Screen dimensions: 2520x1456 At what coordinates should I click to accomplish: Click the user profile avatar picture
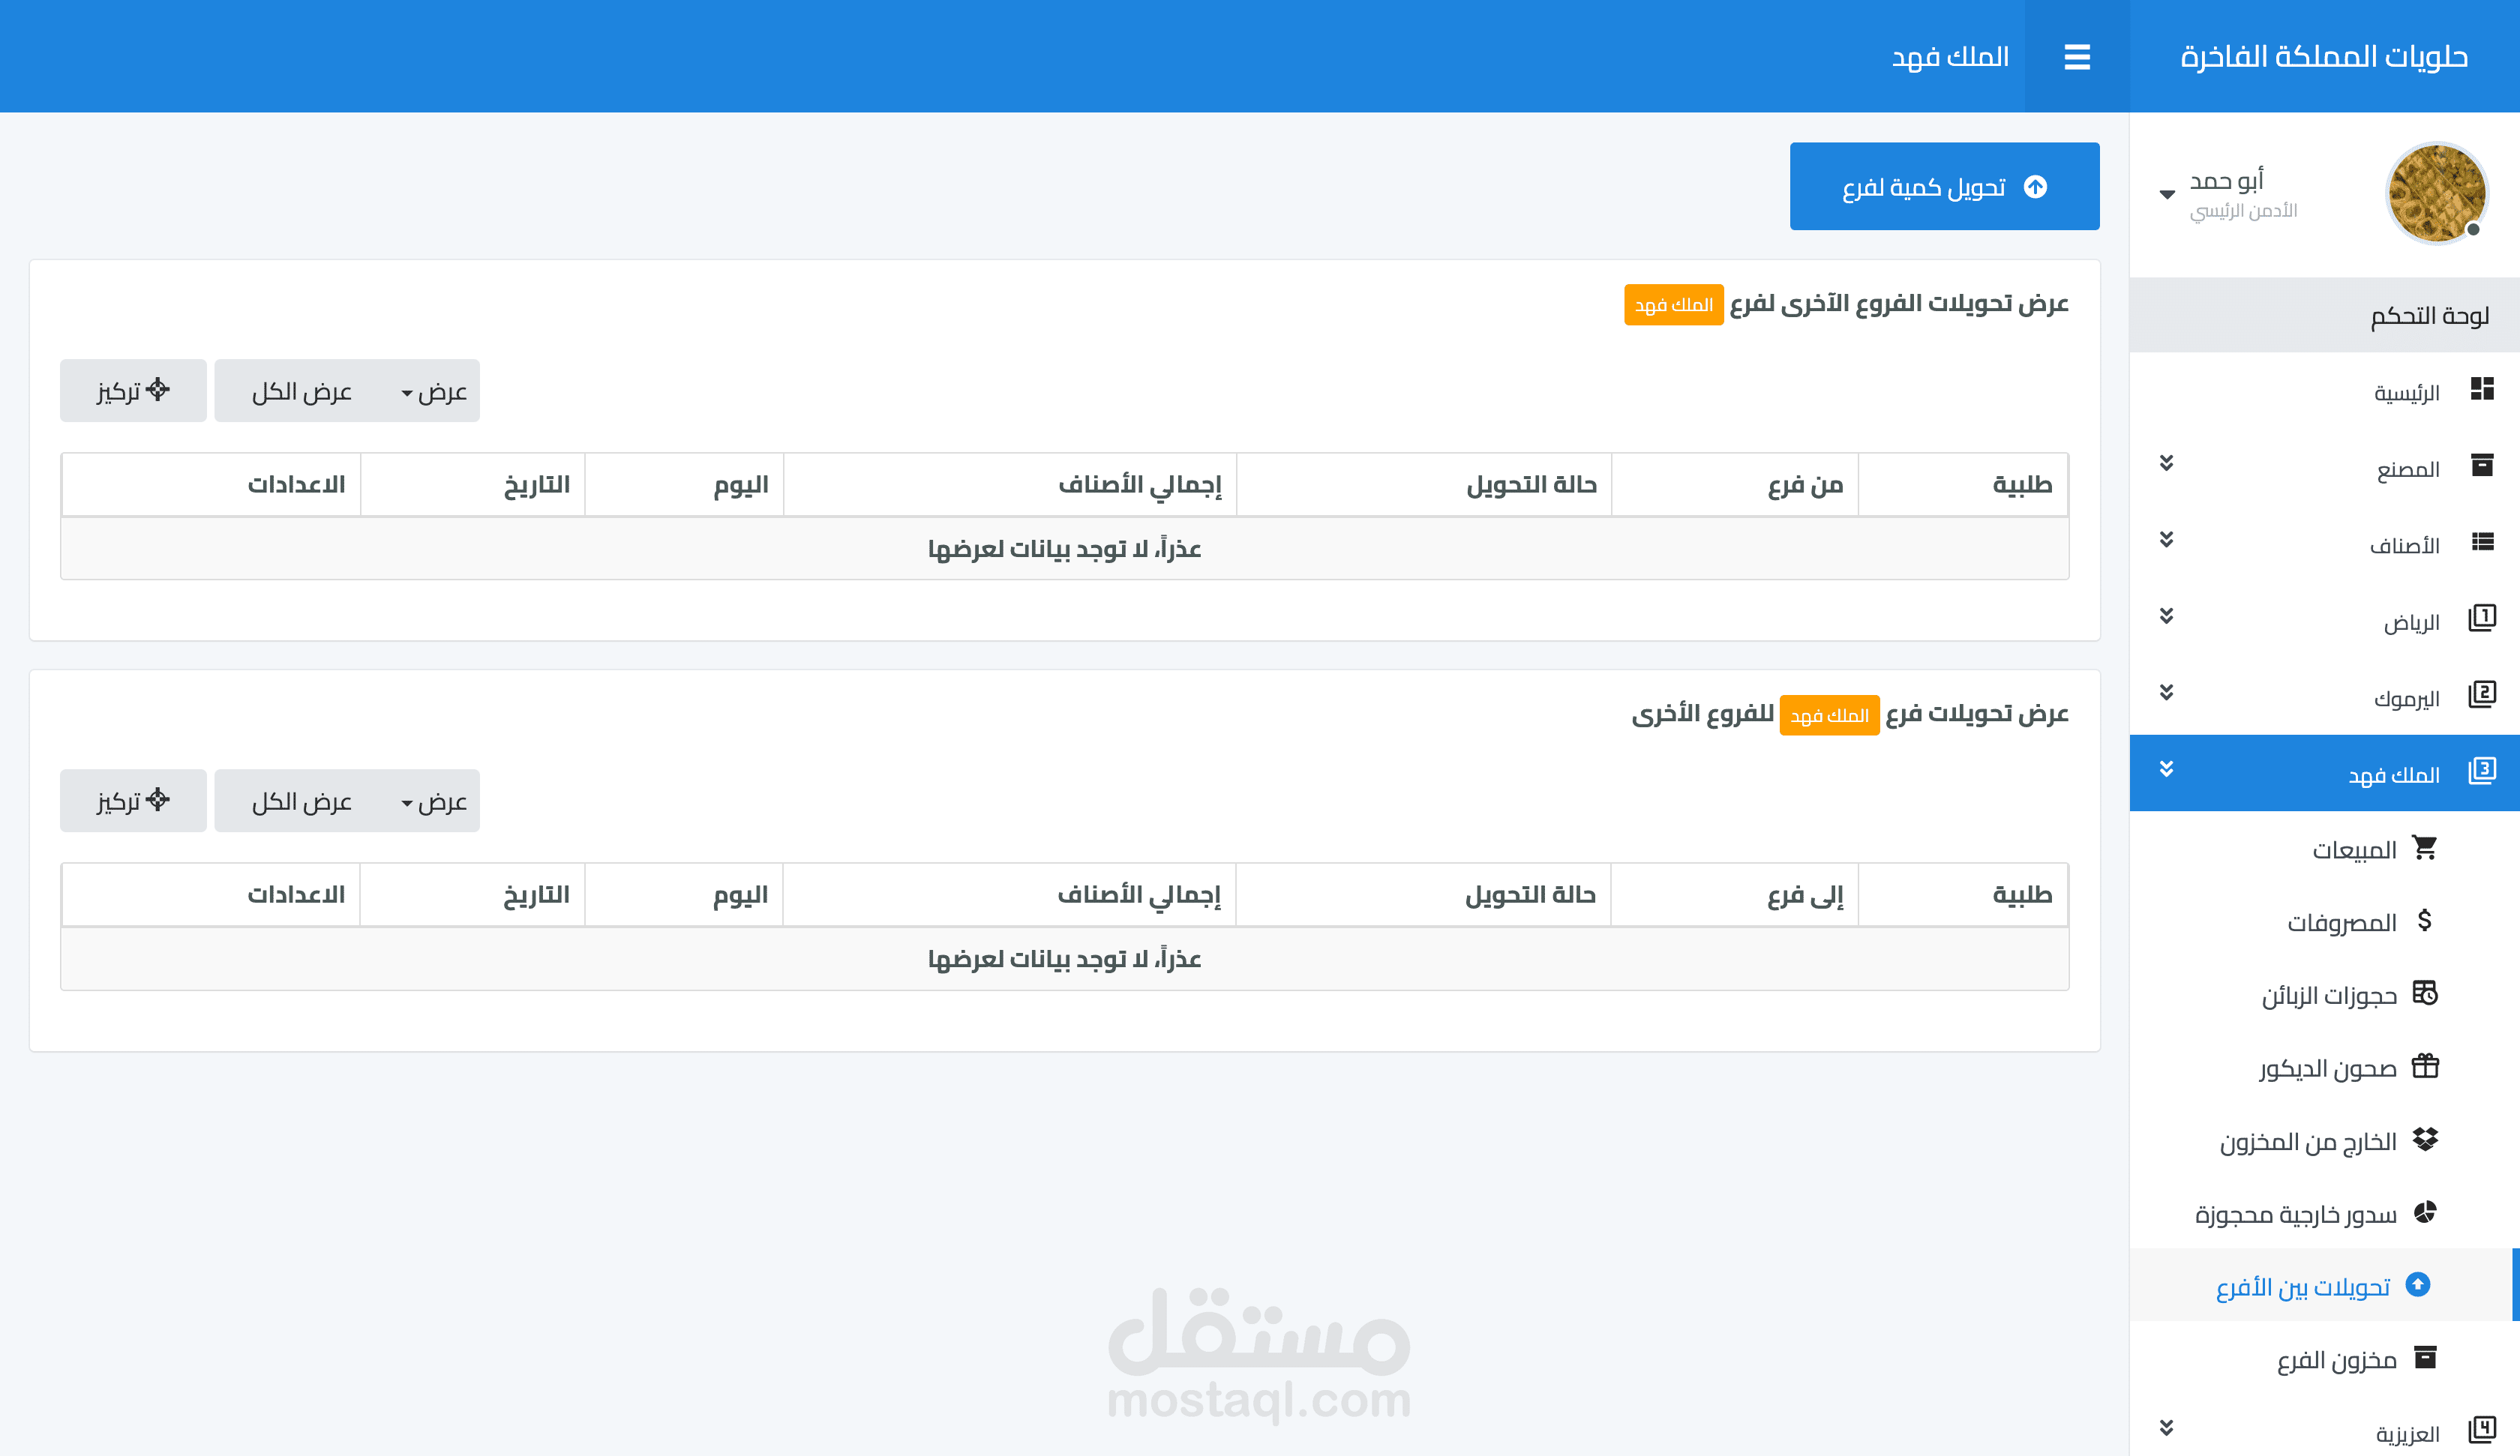2436,193
